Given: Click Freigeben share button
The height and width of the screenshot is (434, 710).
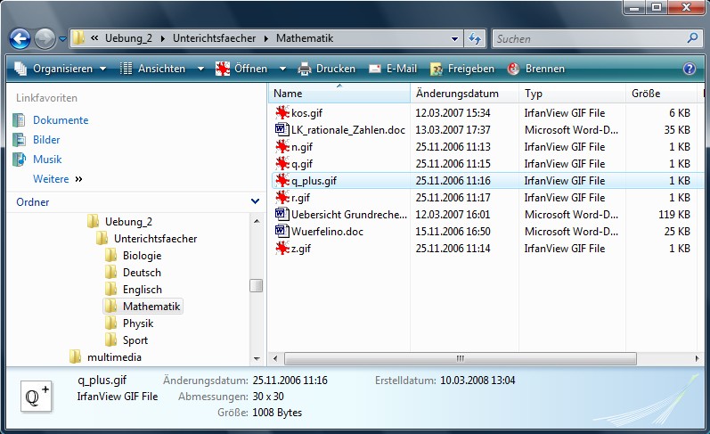Looking at the screenshot, I should tap(461, 69).
